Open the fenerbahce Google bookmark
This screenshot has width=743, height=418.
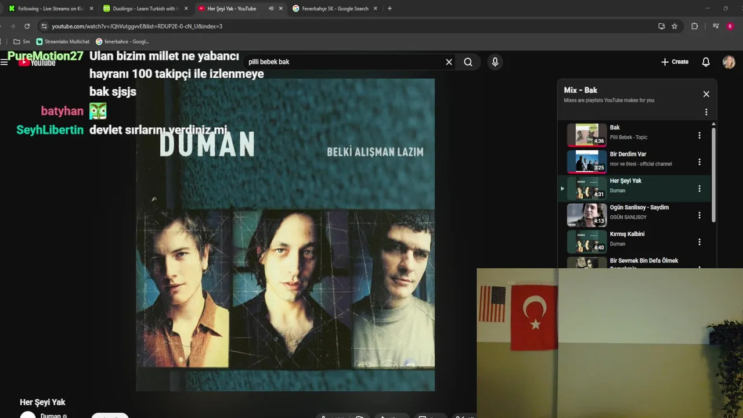point(122,42)
